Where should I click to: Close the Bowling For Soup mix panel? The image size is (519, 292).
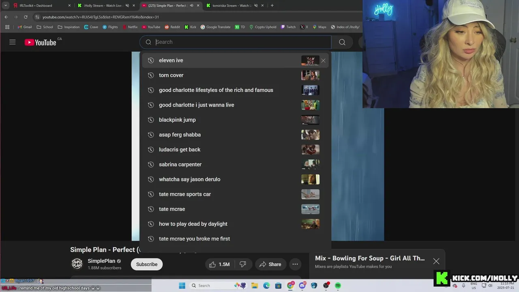pos(436,261)
